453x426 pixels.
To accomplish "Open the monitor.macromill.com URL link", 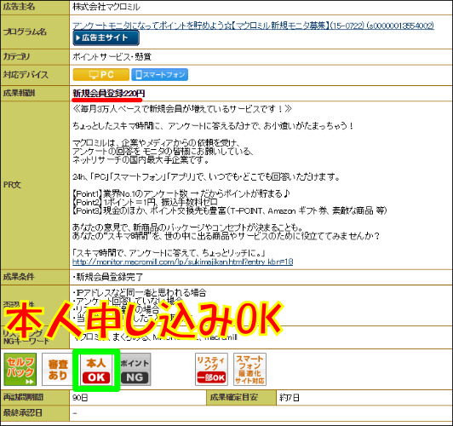I will (182, 262).
